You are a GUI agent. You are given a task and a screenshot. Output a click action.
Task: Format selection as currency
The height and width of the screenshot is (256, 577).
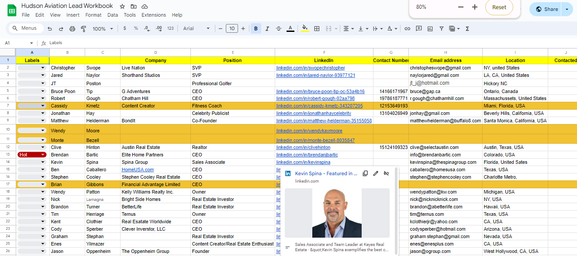(124, 29)
